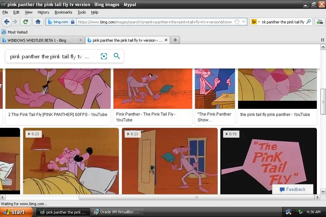The height and width of the screenshot is (217, 326).
Task: Start visual search with camera icon
Action: click(x=104, y=56)
